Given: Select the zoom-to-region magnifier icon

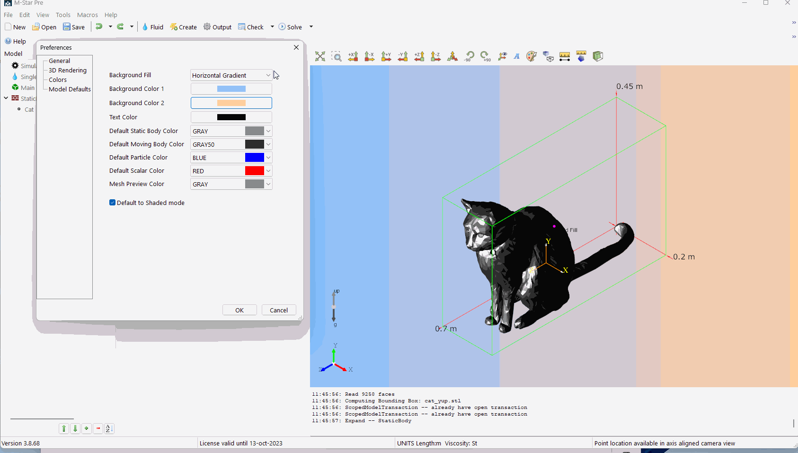Looking at the screenshot, I should [x=337, y=56].
